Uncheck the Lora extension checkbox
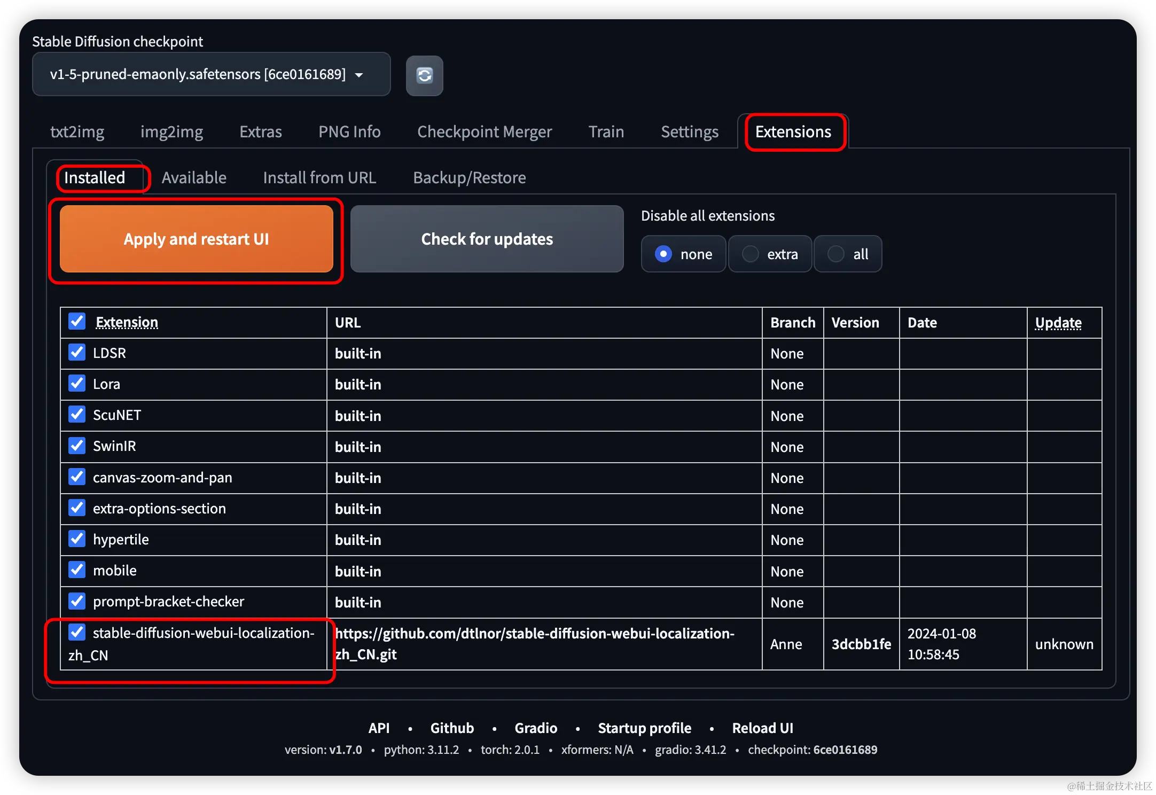The height and width of the screenshot is (795, 1156). point(77,383)
